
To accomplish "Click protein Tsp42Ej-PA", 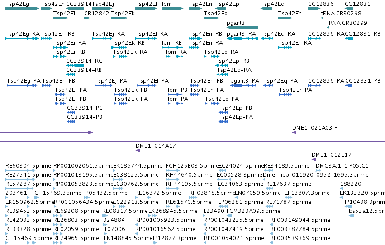I will click(111, 81).
